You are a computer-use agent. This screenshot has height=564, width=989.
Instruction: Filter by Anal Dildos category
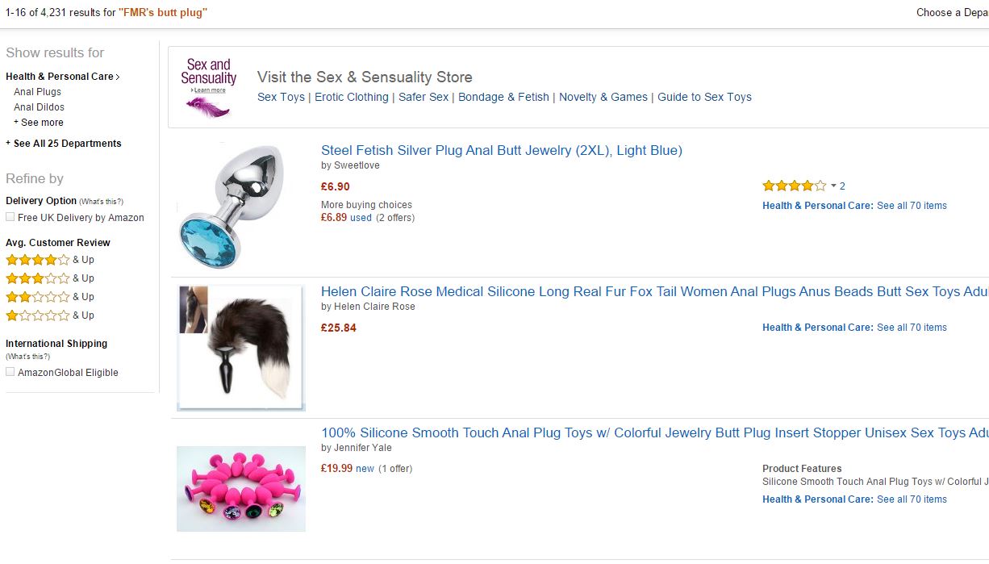click(39, 107)
